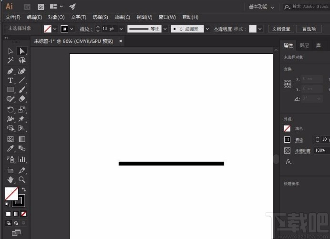
Task: Select the Column Graph tool
Action: [x=22, y=159]
